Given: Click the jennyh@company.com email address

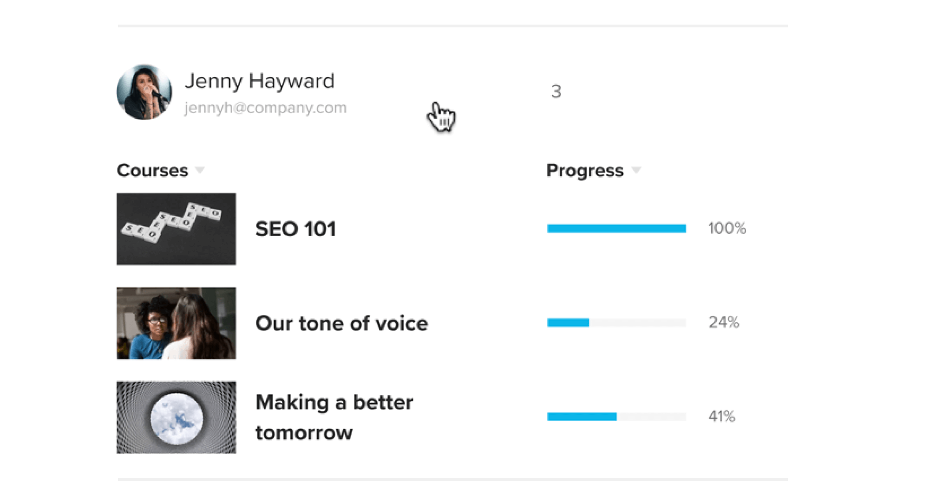Looking at the screenshot, I should click(265, 108).
